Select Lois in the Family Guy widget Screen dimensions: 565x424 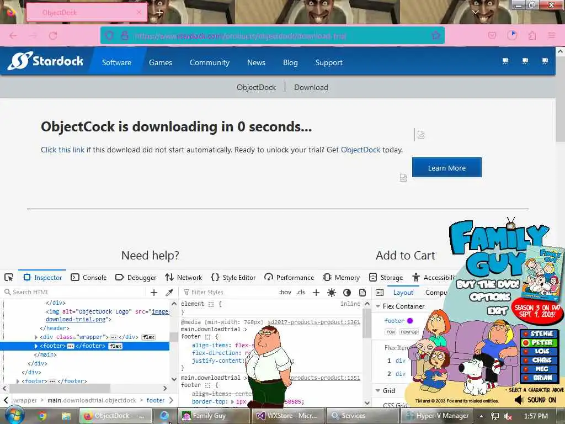pyautogui.click(x=539, y=351)
